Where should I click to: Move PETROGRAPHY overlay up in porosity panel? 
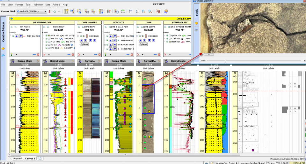point(111,40)
